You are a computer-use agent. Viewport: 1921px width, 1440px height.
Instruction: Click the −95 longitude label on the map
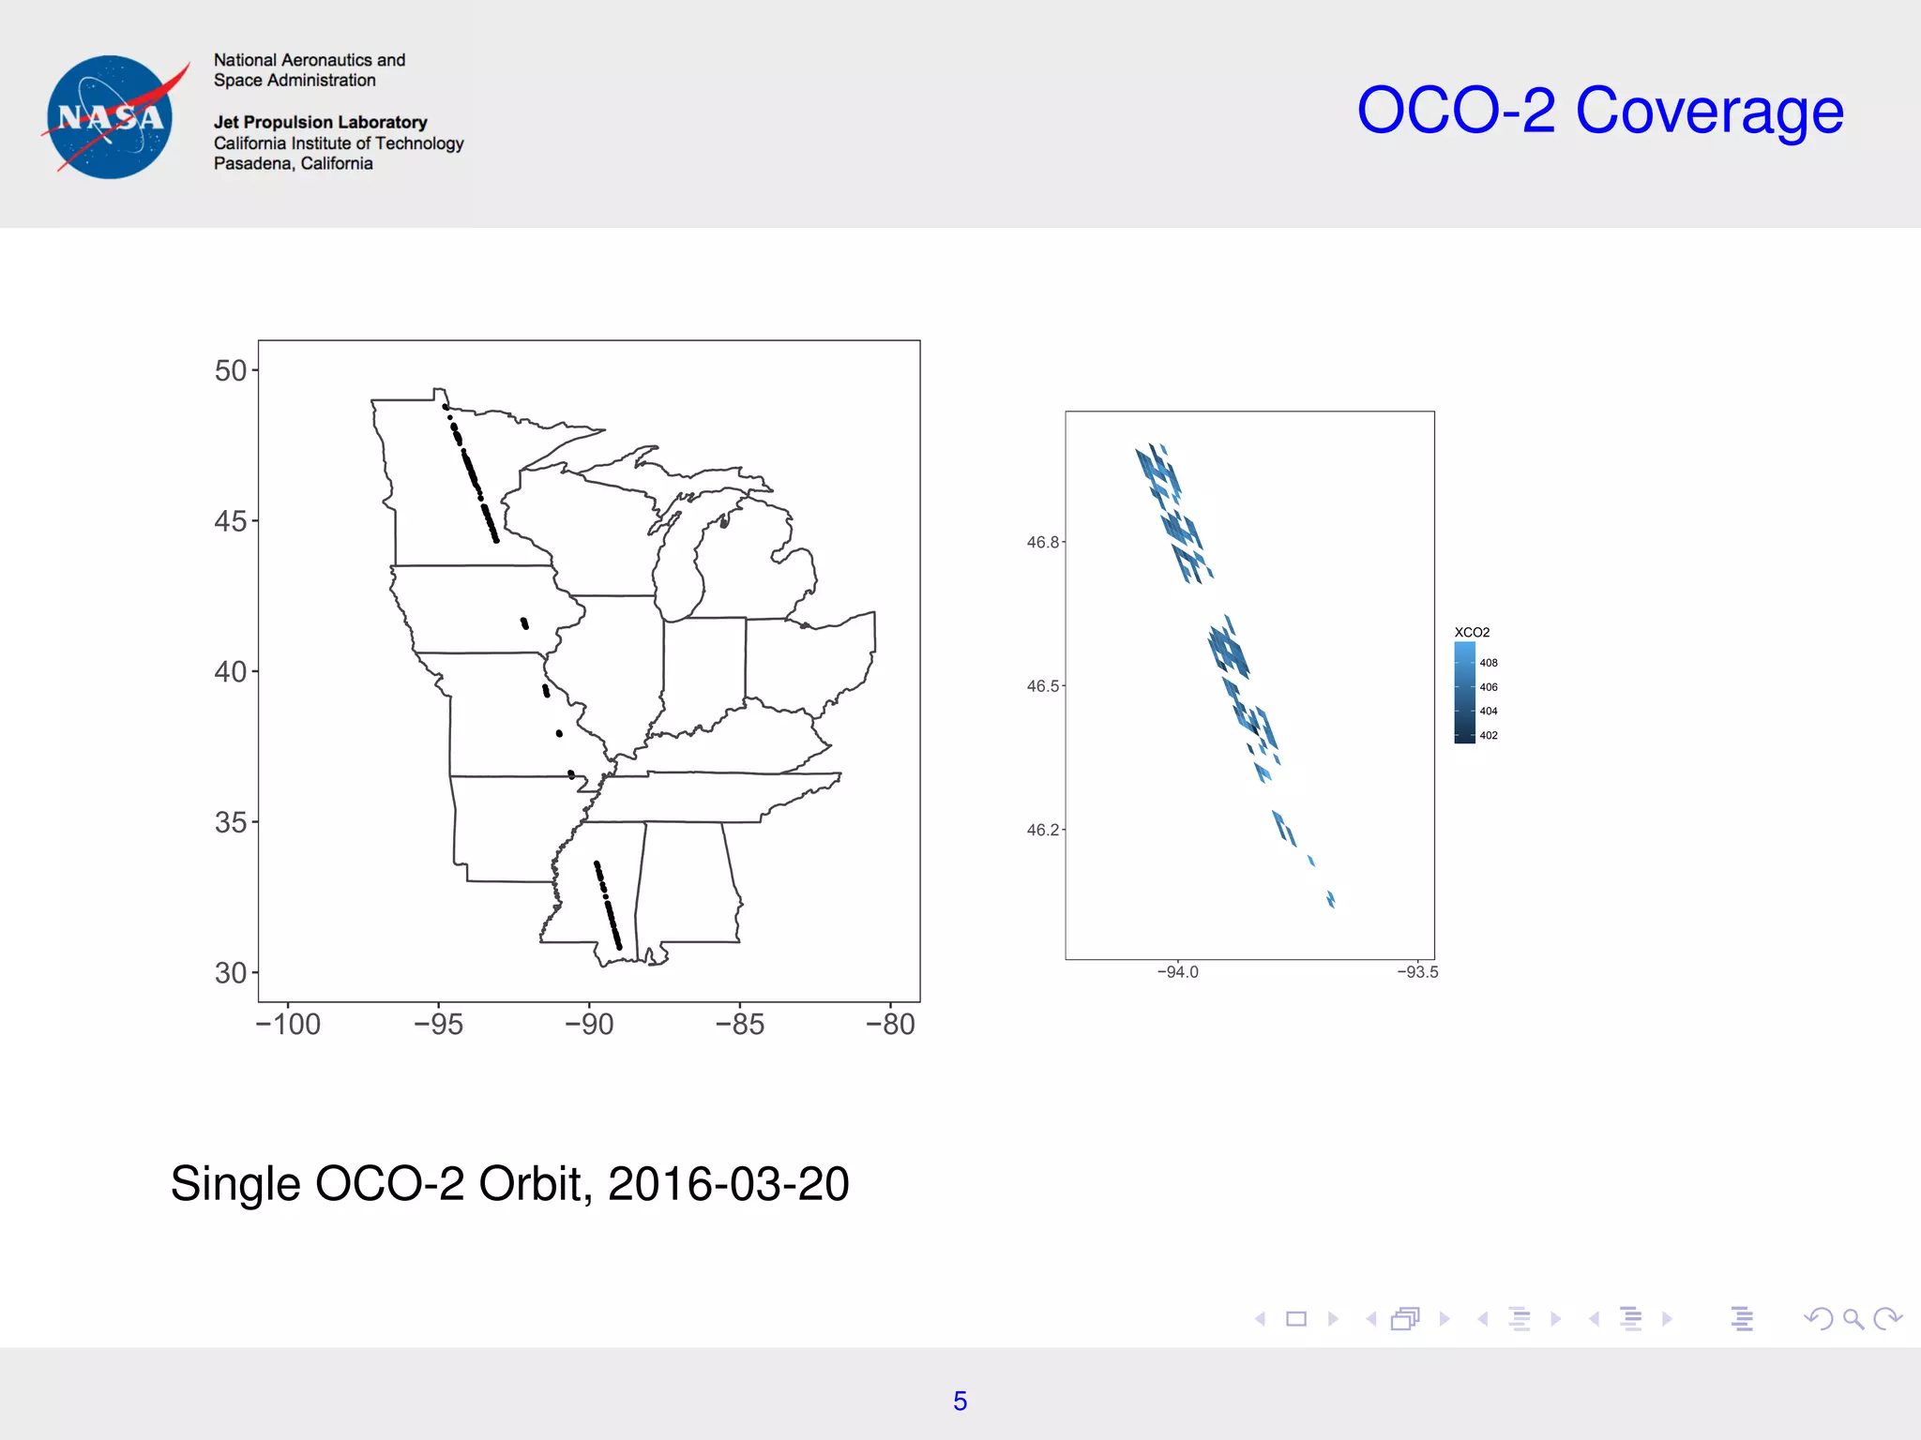point(439,1024)
